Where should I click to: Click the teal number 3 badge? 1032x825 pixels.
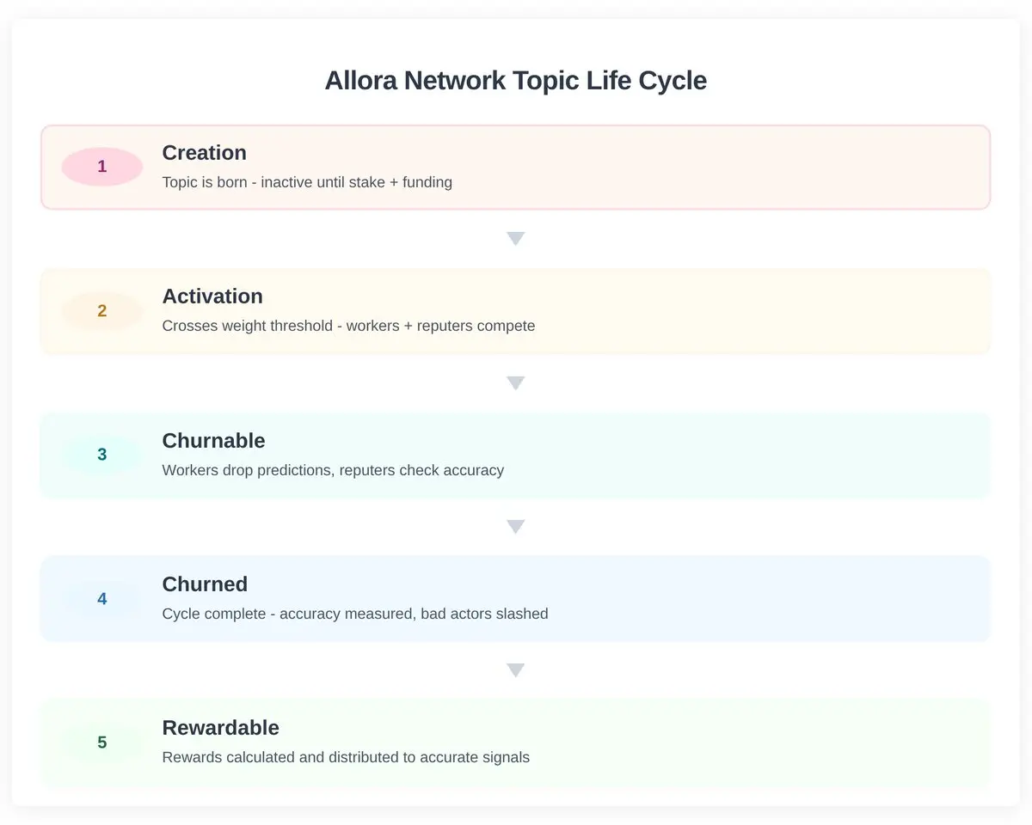tap(102, 455)
